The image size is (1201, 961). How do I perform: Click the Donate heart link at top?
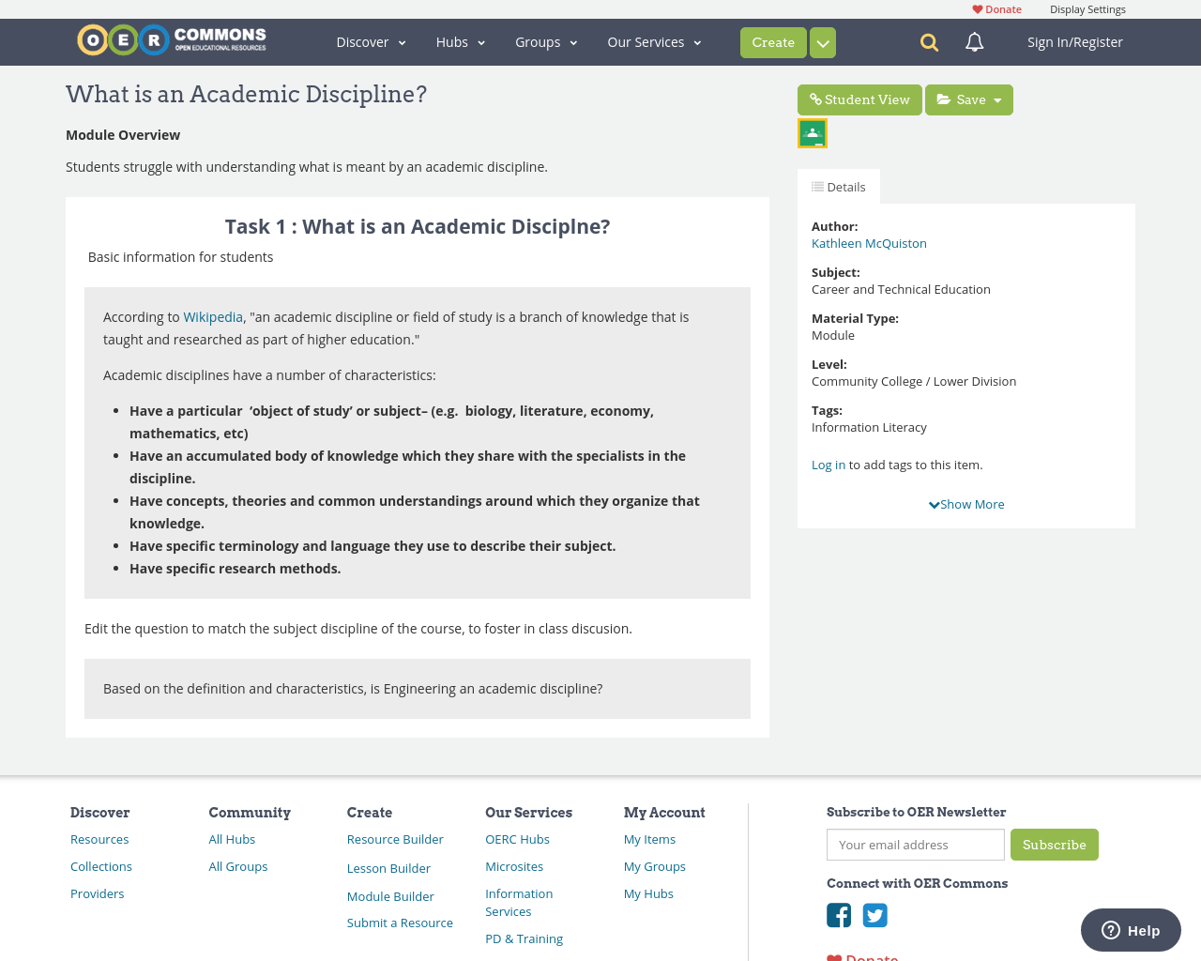coord(996,8)
